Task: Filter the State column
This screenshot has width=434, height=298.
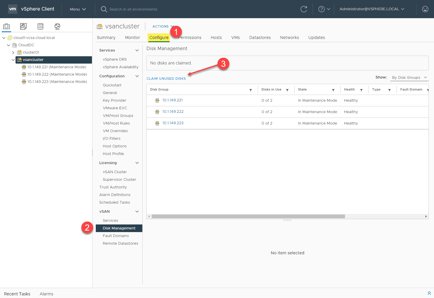Action: [x=333, y=90]
